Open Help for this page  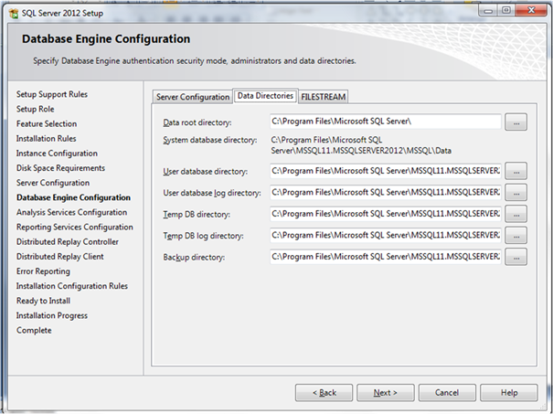[x=509, y=392]
